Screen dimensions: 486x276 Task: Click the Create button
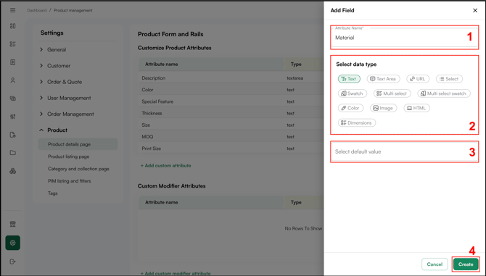pyautogui.click(x=466, y=264)
